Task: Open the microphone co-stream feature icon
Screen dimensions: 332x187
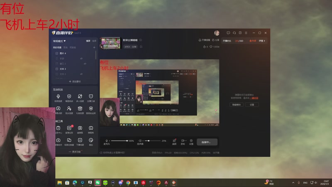Action: click(x=58, y=96)
